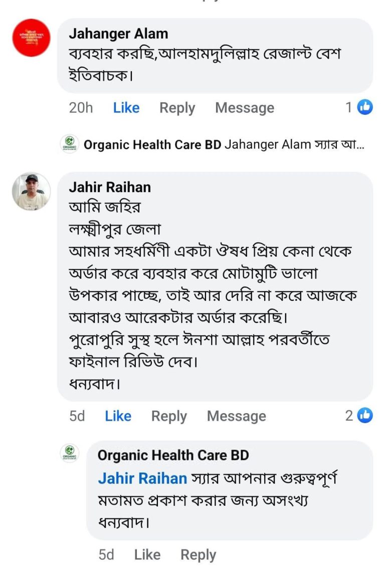Click the 20h timestamp on Jahanger's comment
Viewport: 385px width, 566px height.
(x=81, y=108)
